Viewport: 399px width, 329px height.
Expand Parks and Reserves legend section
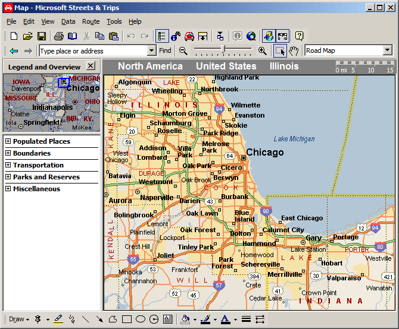8,177
